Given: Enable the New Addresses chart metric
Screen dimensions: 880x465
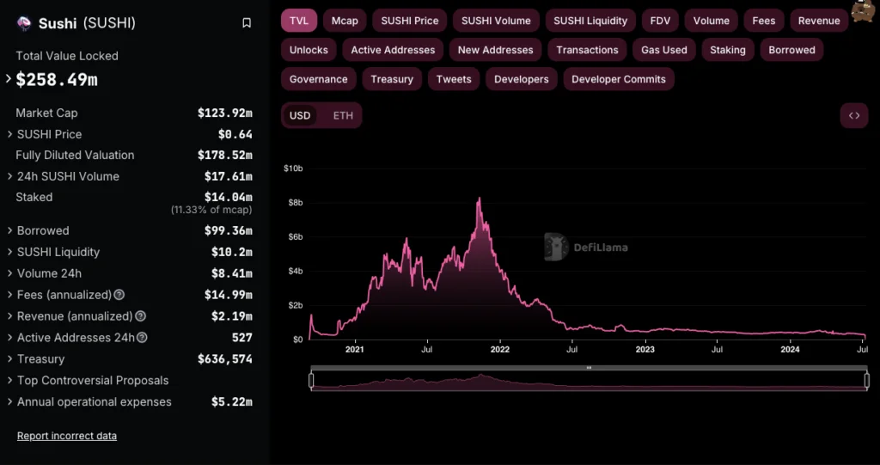Looking at the screenshot, I should [x=496, y=50].
